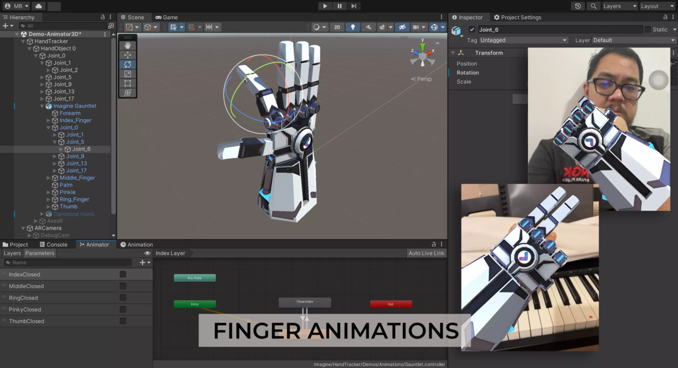The height and width of the screenshot is (368, 678).
Task: Select the Scale tool
Action: pos(128,73)
